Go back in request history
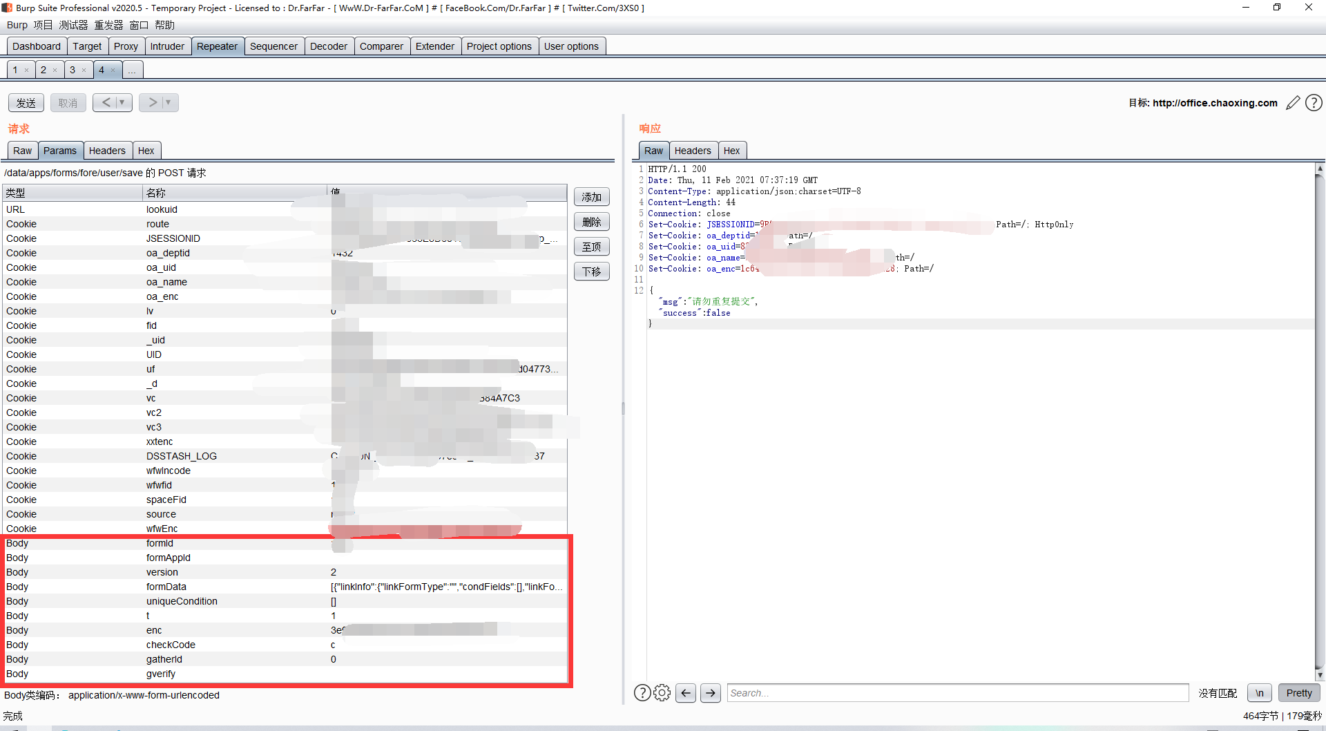1326x731 pixels. click(x=106, y=102)
